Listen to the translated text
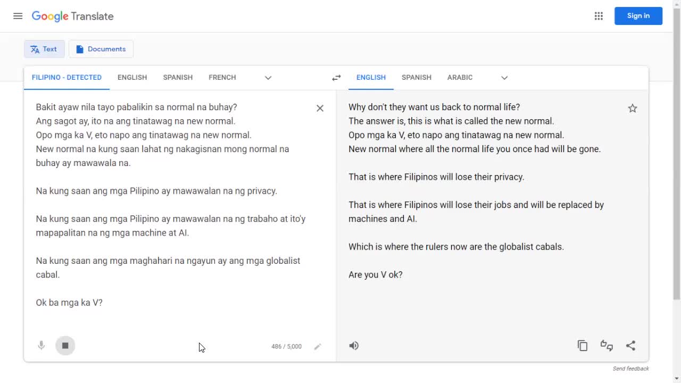 tap(354, 346)
